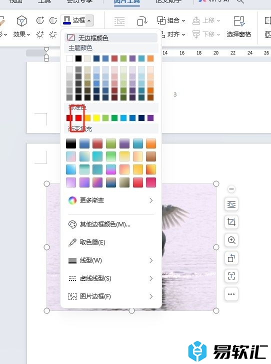Click the text wrapping icon in ribbon
Viewport: 271px width, 364px height.
tap(119, 21)
